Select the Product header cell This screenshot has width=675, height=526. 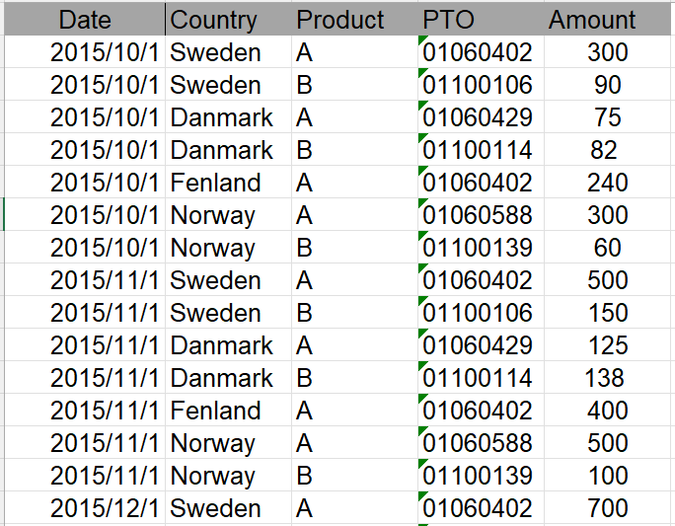tap(354, 20)
